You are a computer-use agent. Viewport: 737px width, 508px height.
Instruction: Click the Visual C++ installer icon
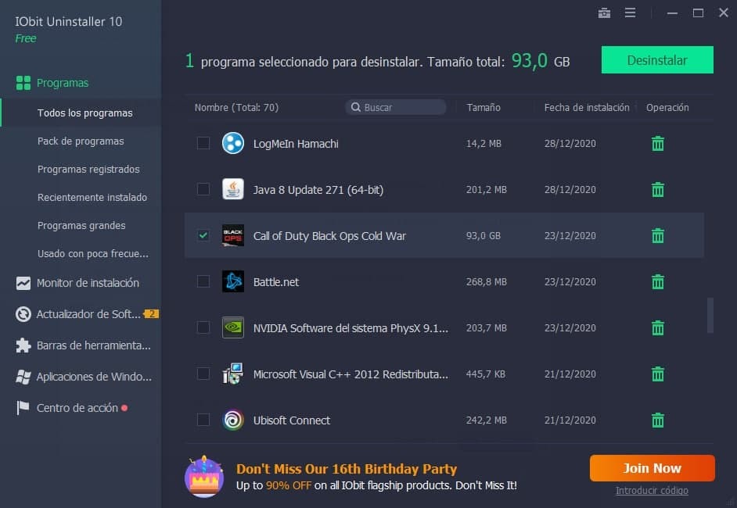coord(232,374)
